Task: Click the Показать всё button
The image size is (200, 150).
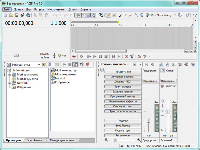Action: click(123, 72)
